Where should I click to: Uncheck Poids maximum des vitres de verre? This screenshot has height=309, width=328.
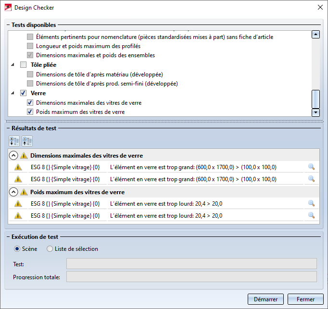tap(30, 112)
